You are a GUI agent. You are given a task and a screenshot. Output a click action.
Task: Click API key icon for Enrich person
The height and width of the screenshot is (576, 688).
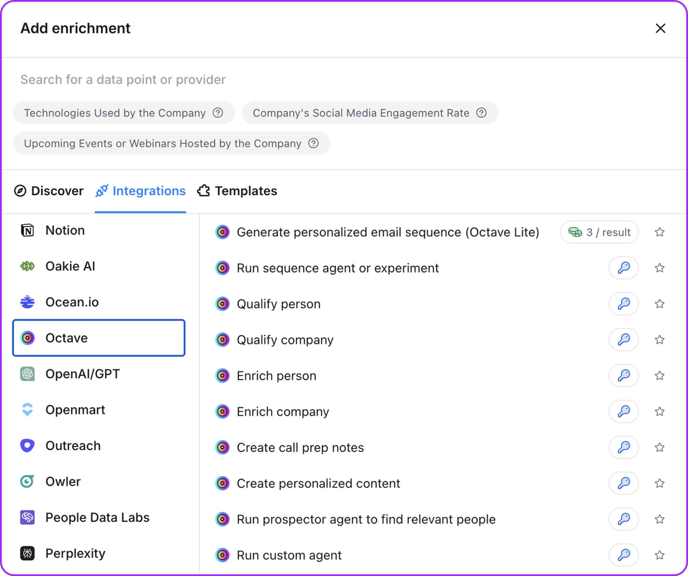tap(624, 376)
